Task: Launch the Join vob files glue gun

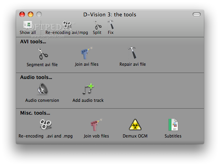Action: click(x=96, y=125)
